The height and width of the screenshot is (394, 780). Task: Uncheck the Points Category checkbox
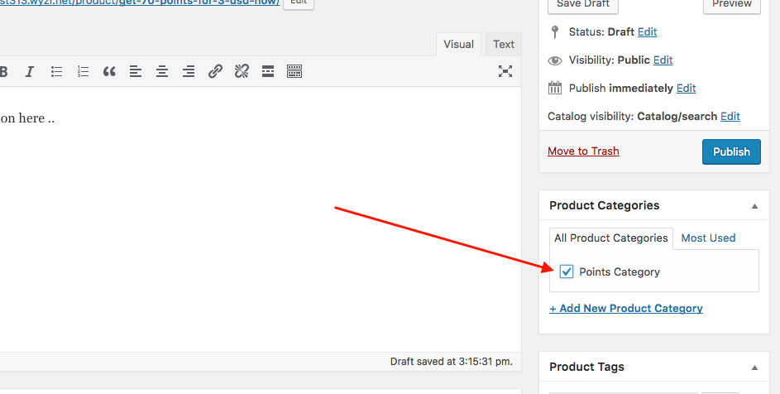(x=567, y=271)
